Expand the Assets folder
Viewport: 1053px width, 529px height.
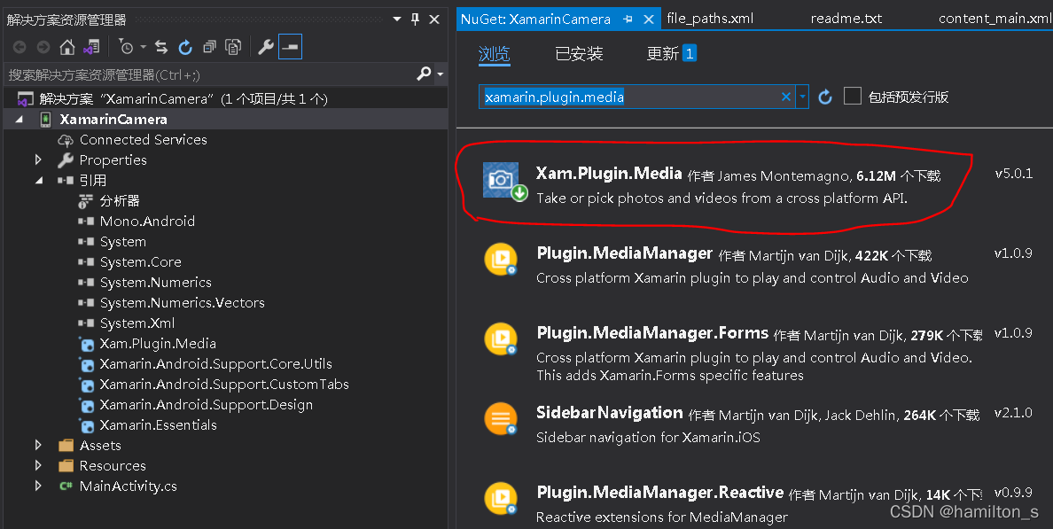(x=38, y=445)
